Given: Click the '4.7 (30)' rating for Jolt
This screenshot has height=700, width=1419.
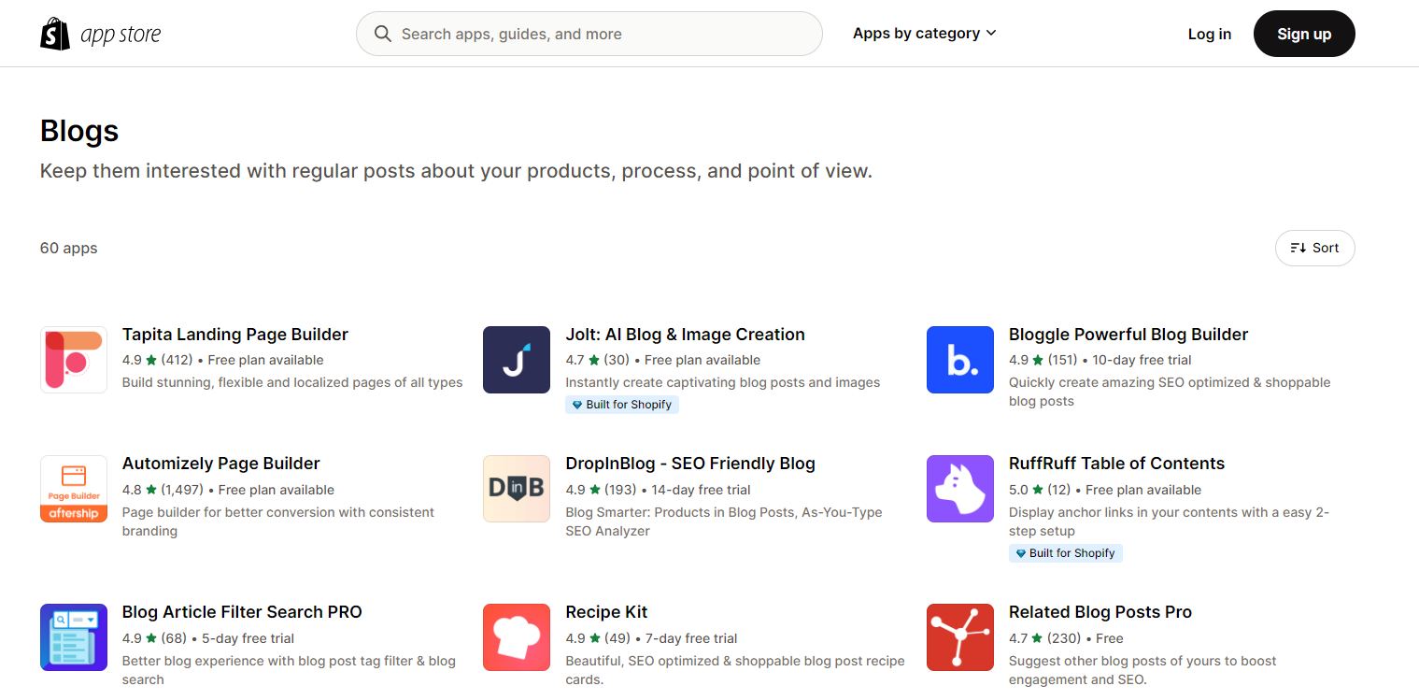Looking at the screenshot, I should pos(598,360).
